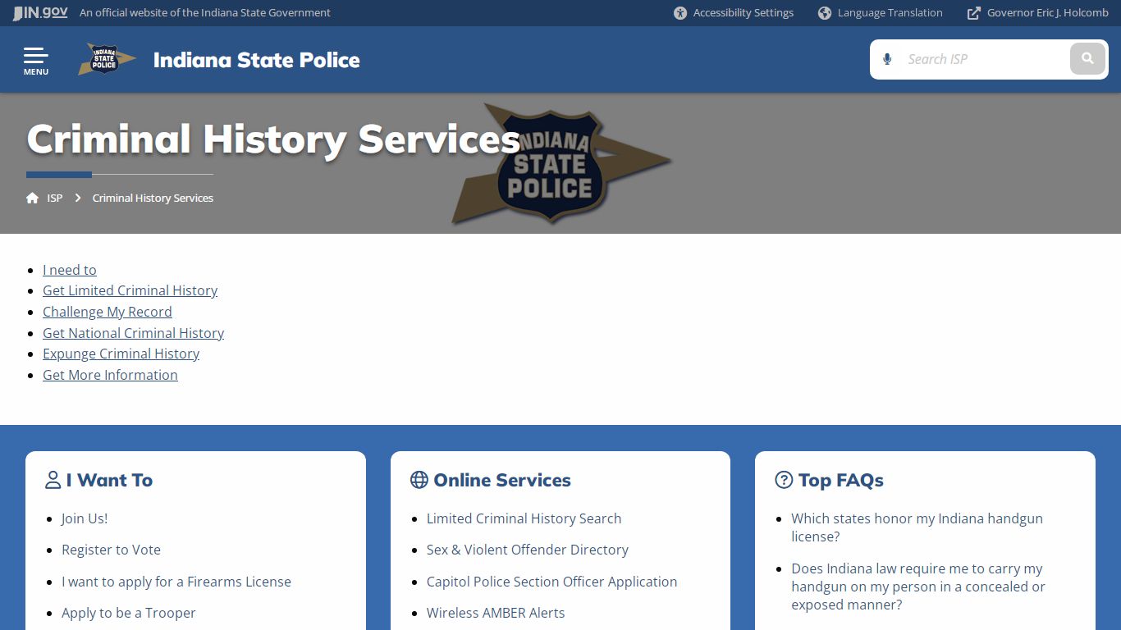
Task: Open Expunge Criminal History link
Action: click(121, 354)
